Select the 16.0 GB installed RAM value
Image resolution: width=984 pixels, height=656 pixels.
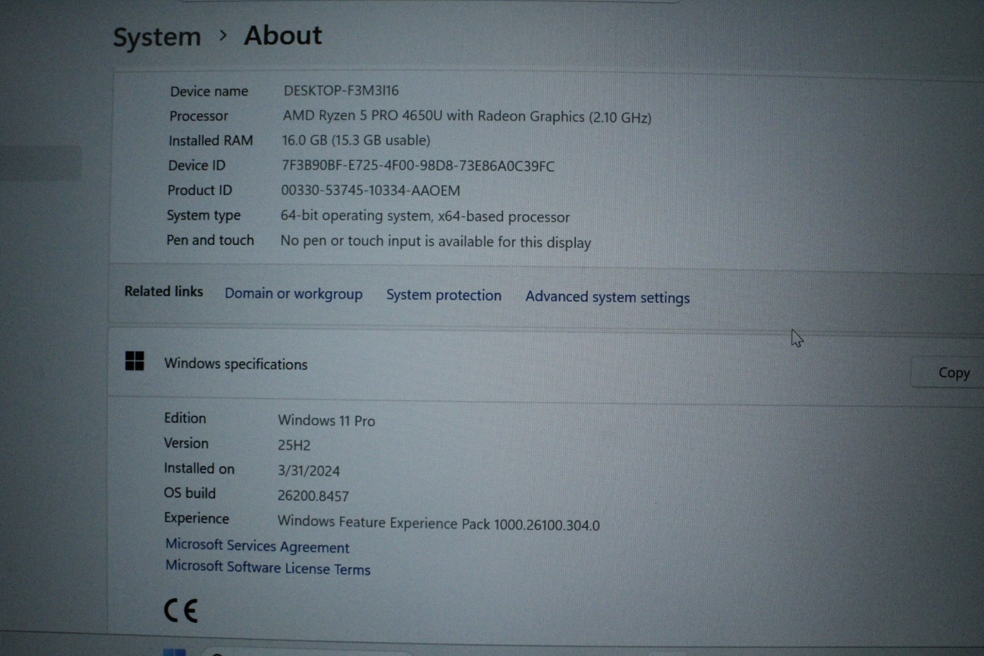point(356,140)
